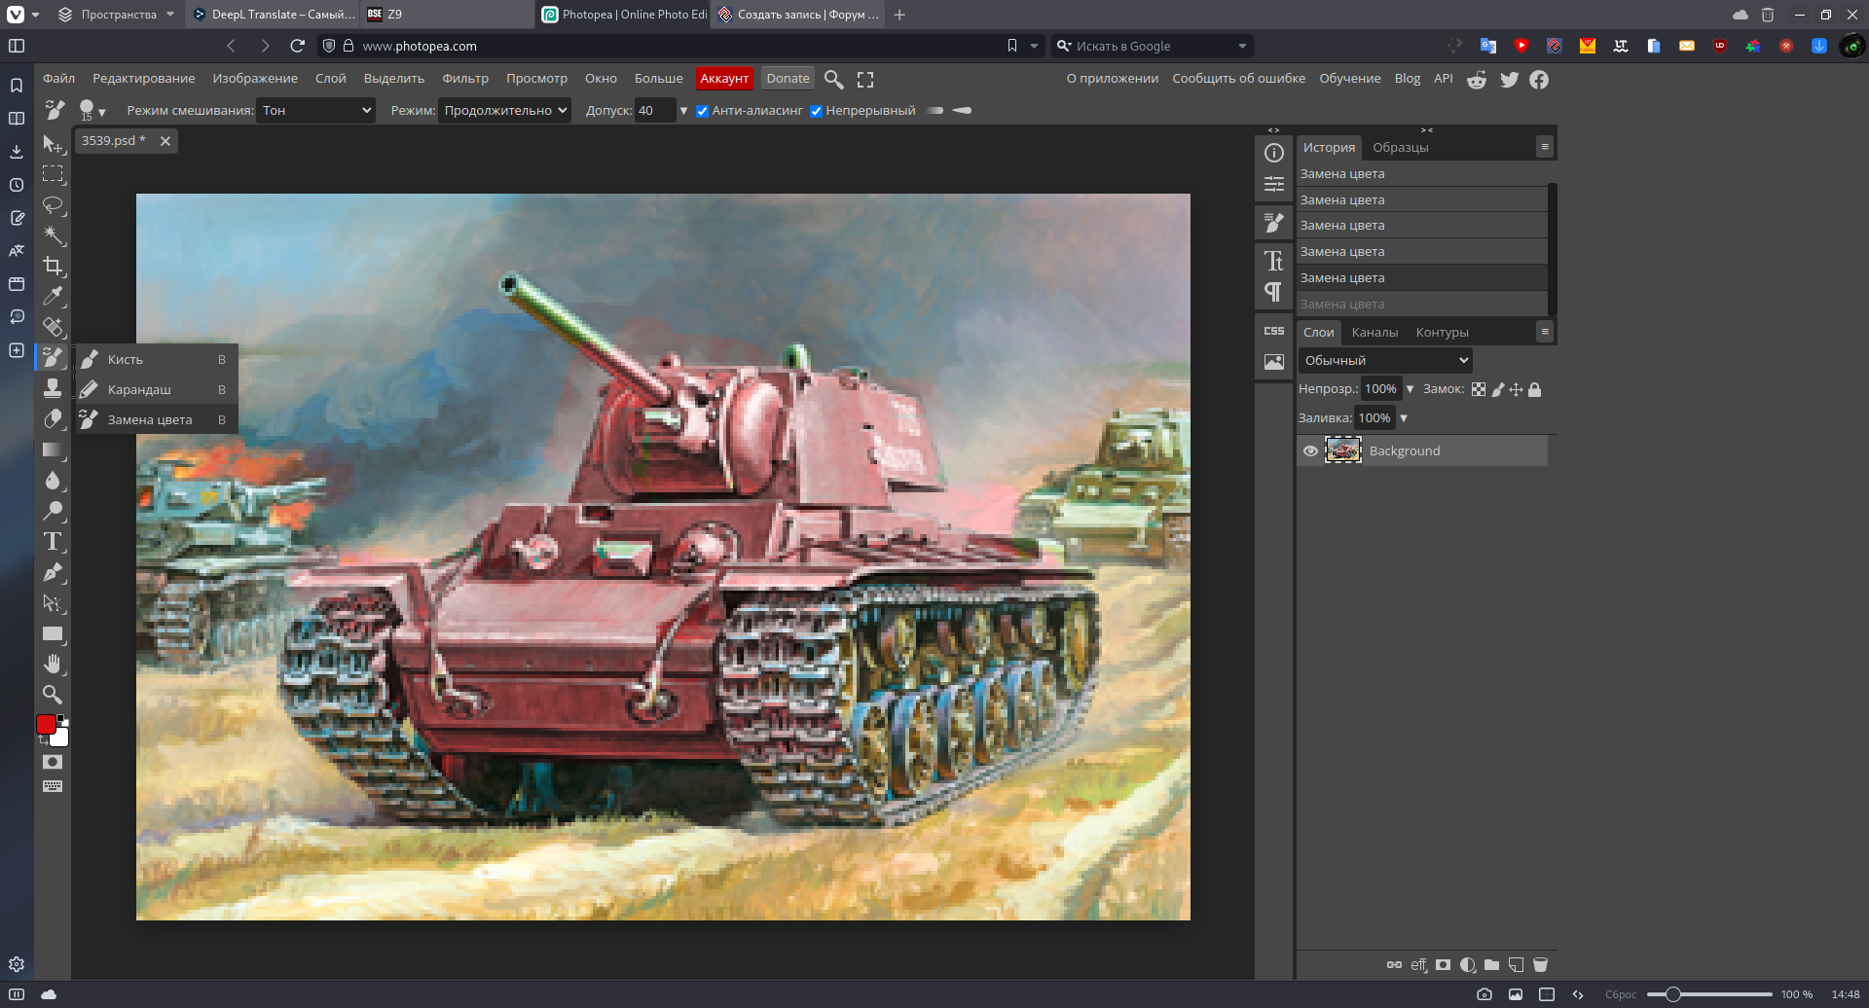Screen dimensions: 1869x1008
Task: Select the Type tool in toolbar
Action: point(54,542)
